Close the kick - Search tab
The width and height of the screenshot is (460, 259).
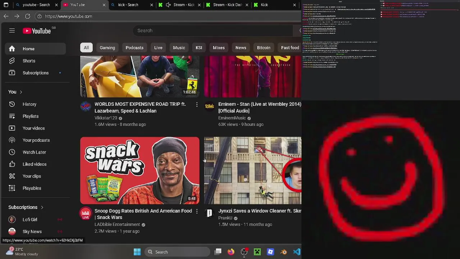click(x=151, y=5)
